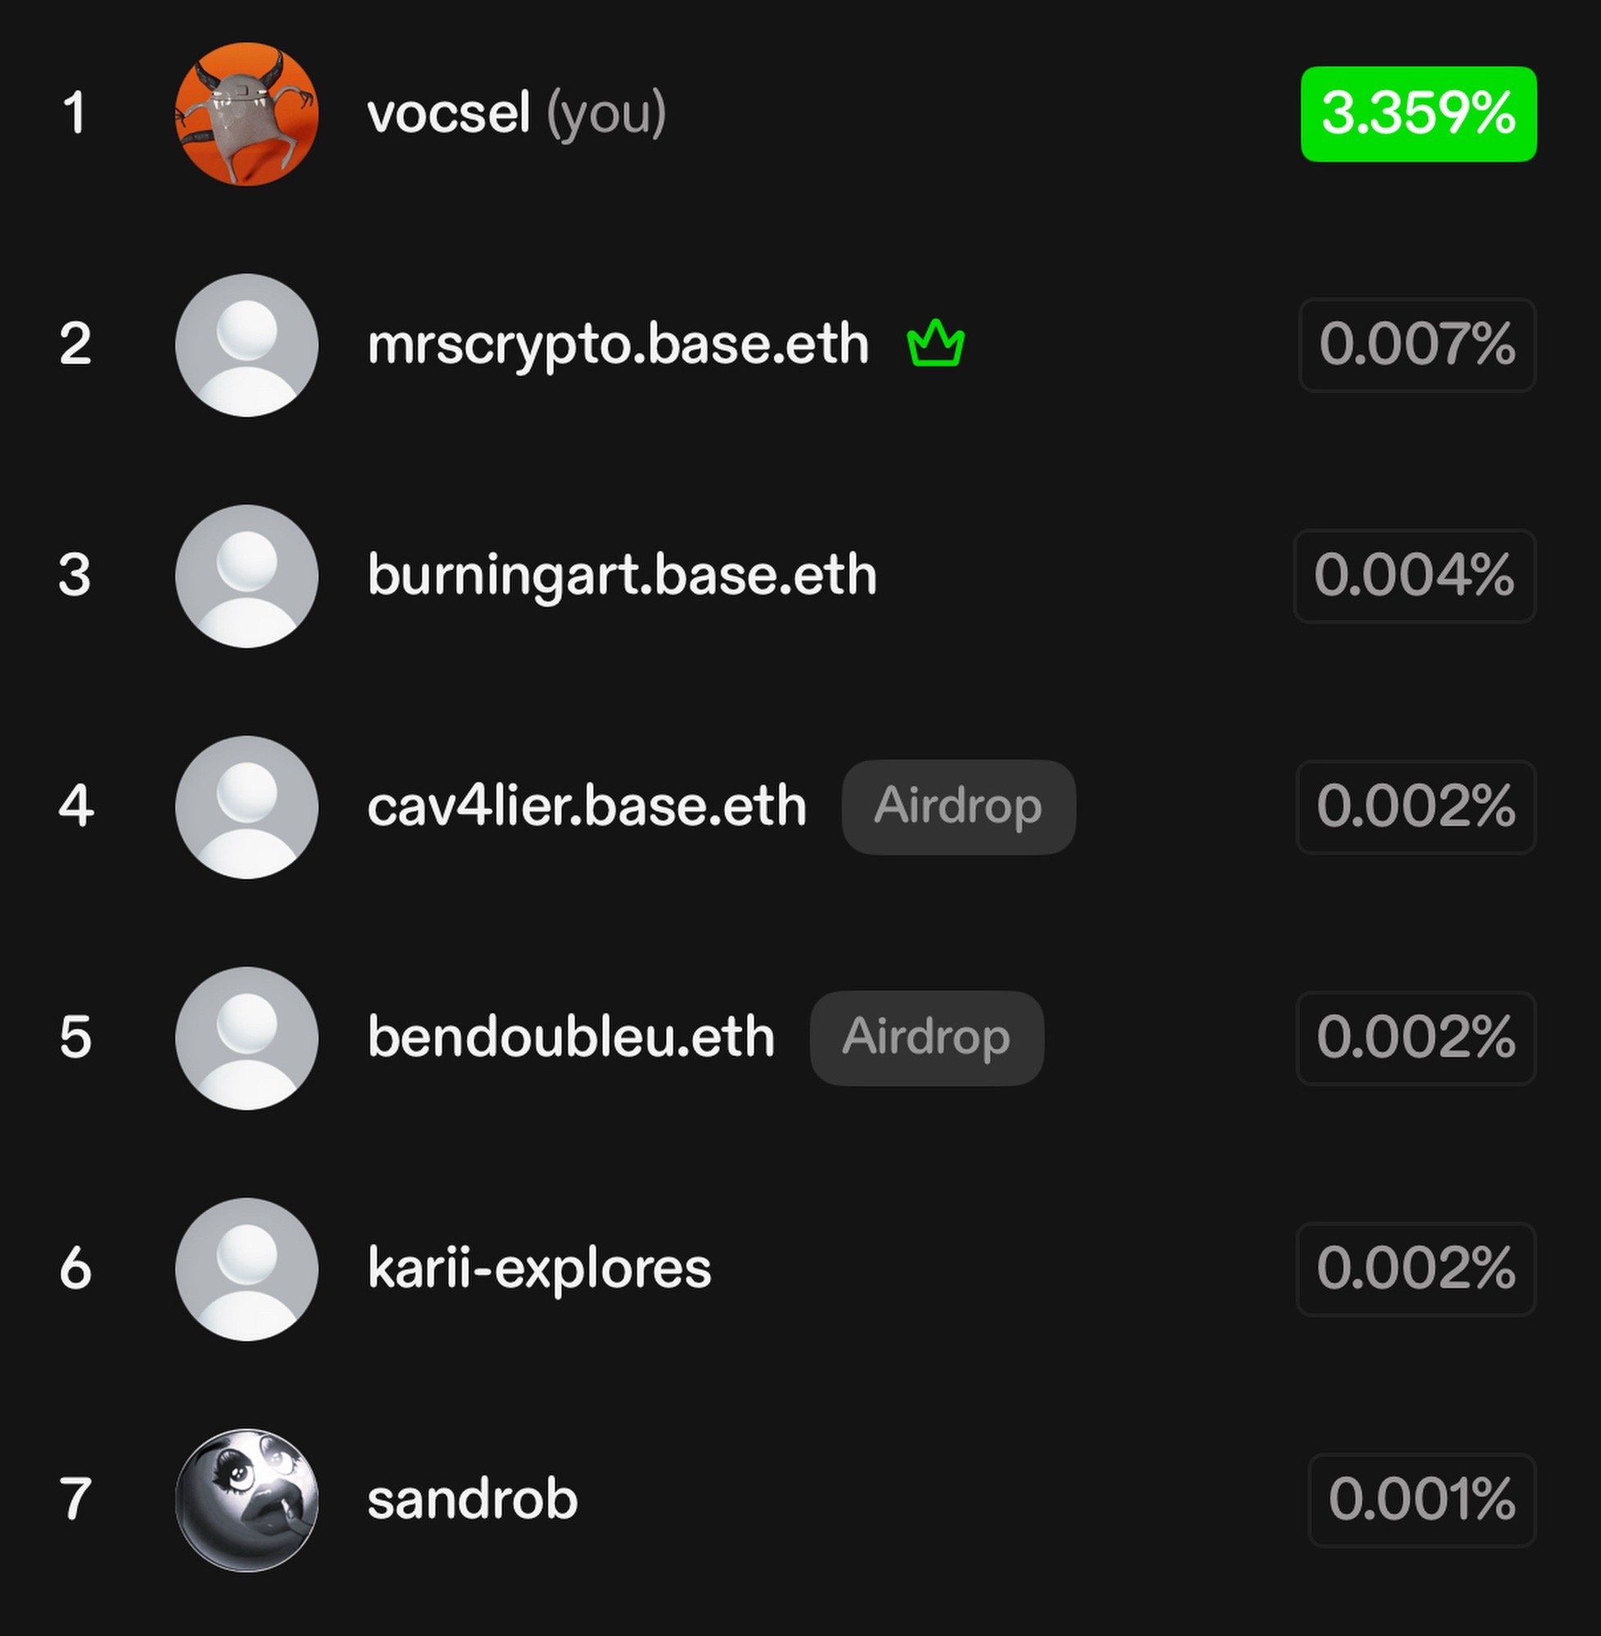The image size is (1601, 1636).
Task: Click the karii-explores name
Action: (539, 1270)
